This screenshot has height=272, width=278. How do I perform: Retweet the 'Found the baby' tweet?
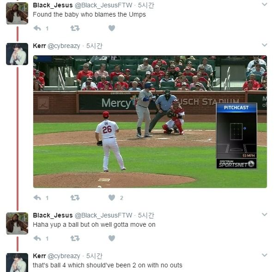(x=75, y=28)
